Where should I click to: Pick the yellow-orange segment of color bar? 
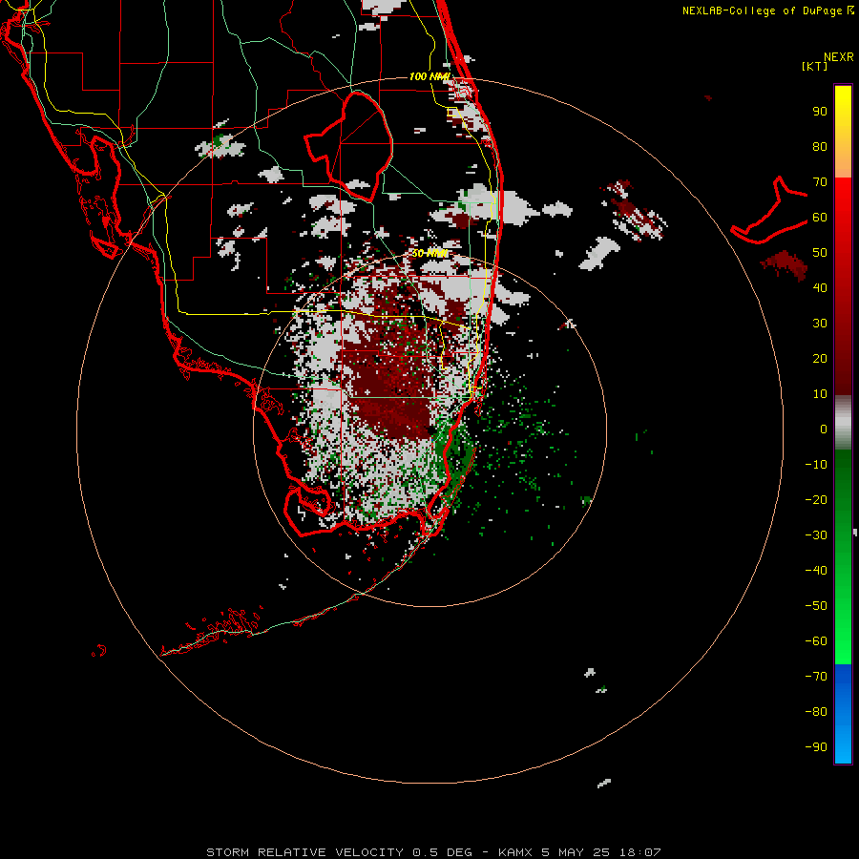tap(843, 132)
